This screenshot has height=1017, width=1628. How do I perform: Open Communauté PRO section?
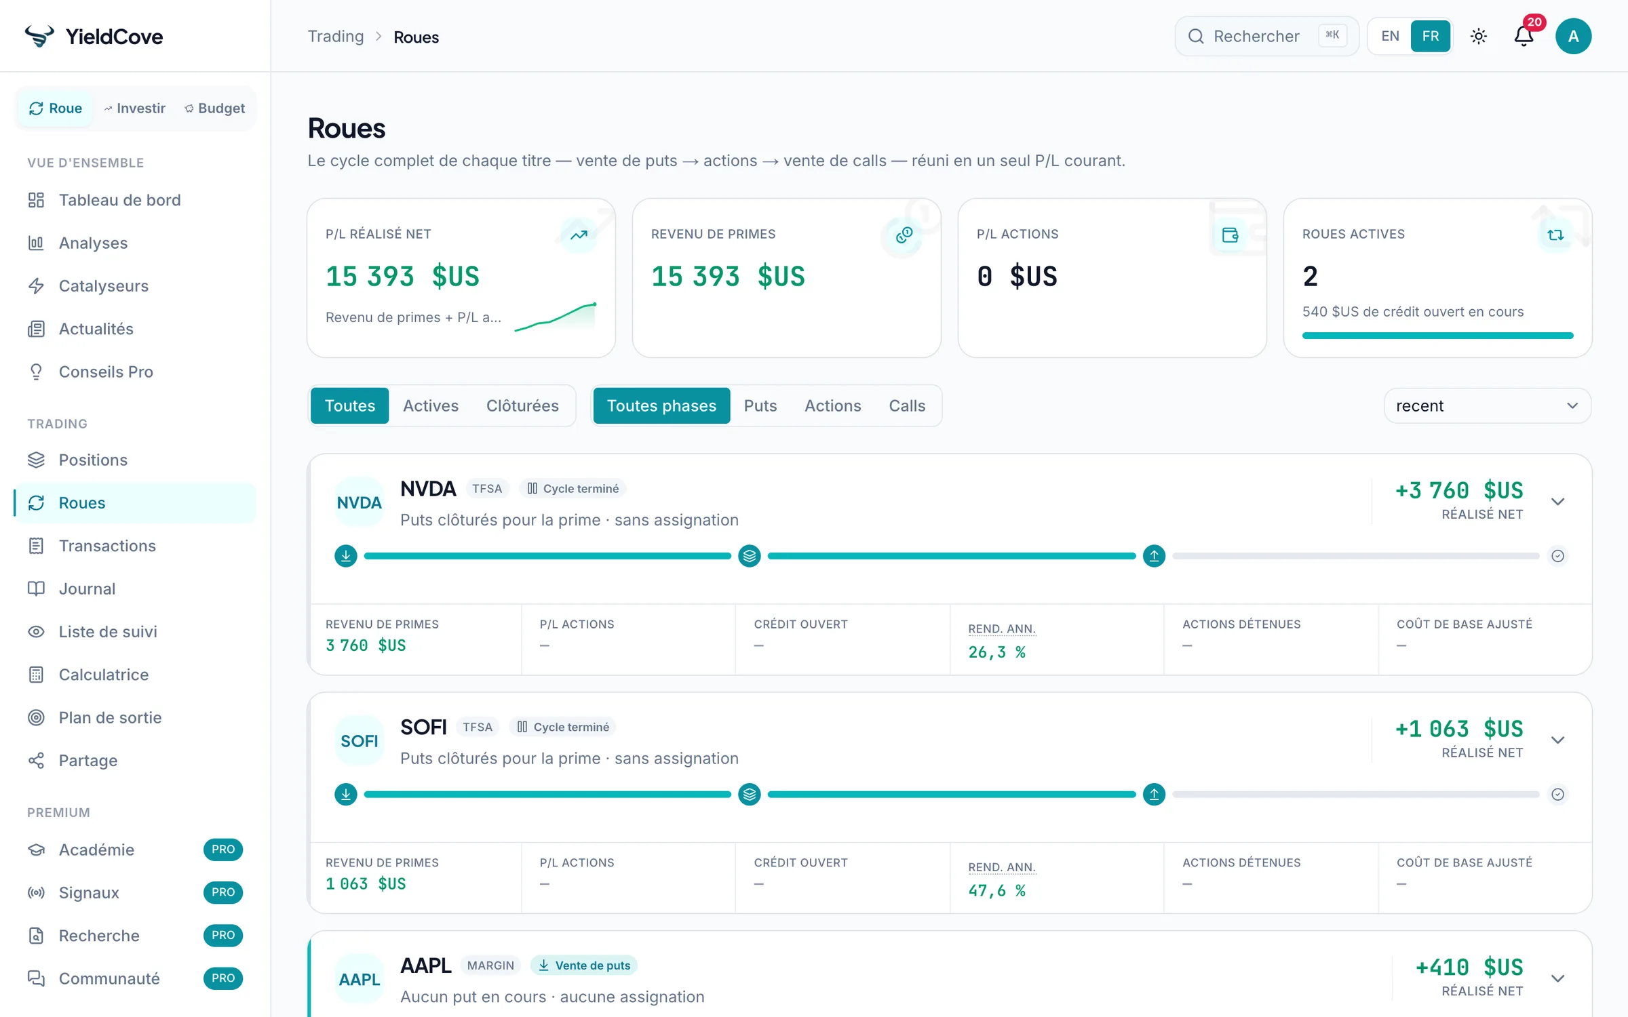click(x=135, y=978)
